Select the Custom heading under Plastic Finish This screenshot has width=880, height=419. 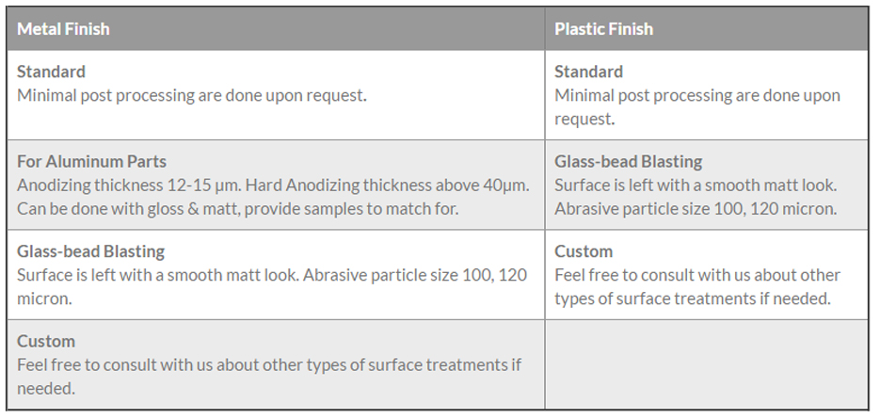pos(584,251)
